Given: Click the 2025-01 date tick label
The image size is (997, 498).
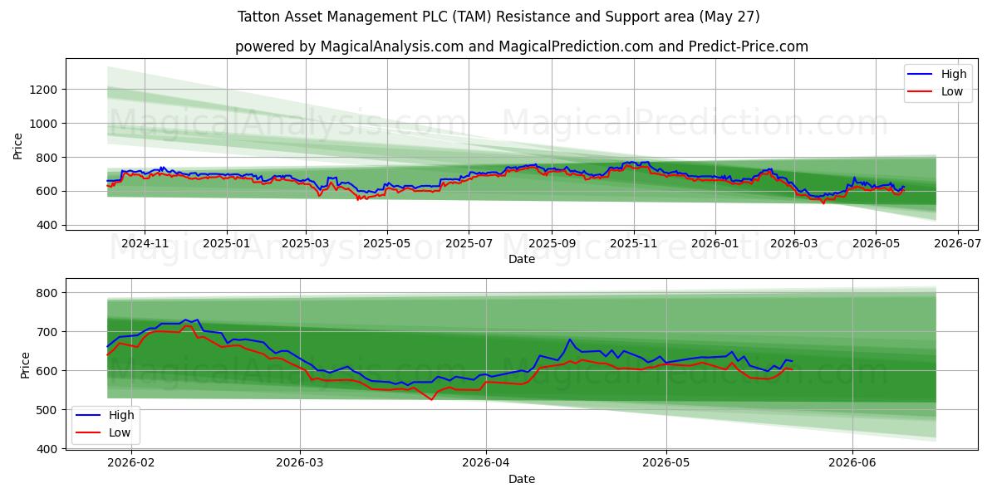Looking at the screenshot, I should pos(227,244).
